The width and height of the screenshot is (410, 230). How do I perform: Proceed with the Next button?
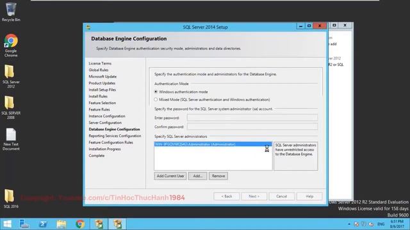tap(254, 196)
